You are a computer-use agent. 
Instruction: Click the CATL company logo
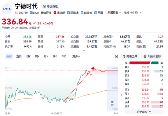7,9
